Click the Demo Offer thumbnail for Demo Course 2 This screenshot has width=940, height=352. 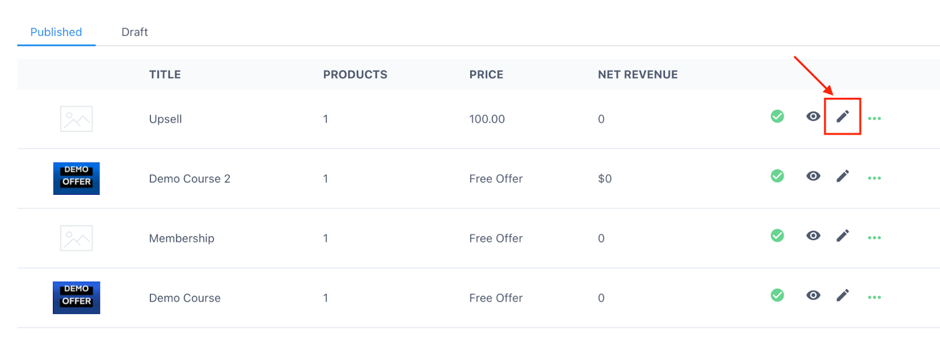76,178
